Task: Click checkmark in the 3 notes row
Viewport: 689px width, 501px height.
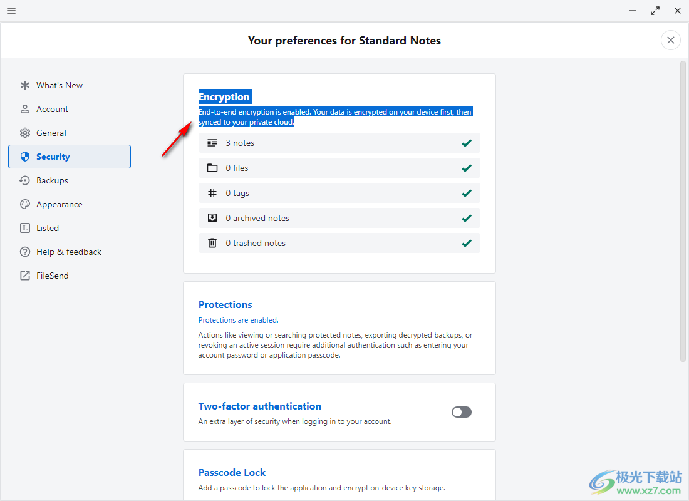Action: point(467,143)
